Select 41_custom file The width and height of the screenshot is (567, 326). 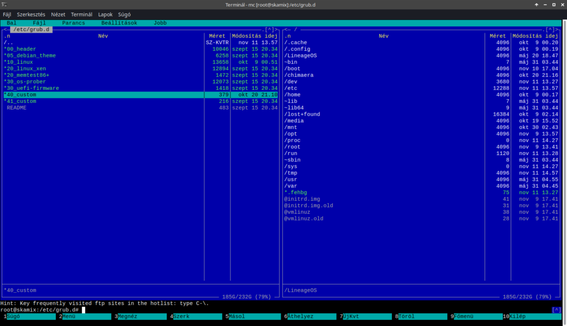(140, 101)
